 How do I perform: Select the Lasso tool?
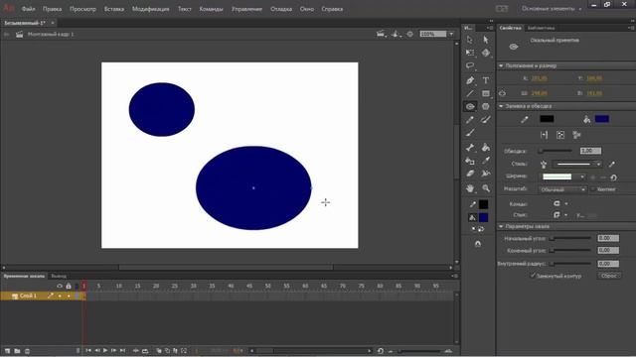[x=470, y=65]
